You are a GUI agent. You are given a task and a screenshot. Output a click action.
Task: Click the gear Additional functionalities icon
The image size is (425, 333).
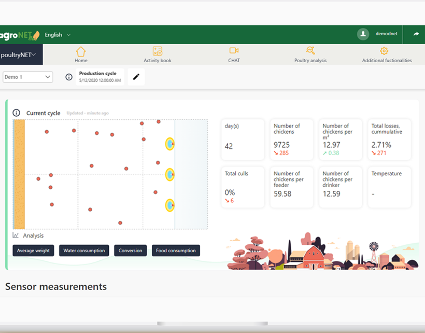coord(384,51)
